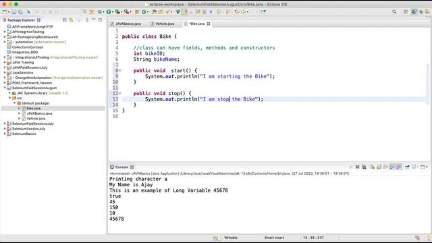Image resolution: width=432 pixels, height=243 pixels.
Task: Open the Run button dropdown arrow
Action: 113,12
